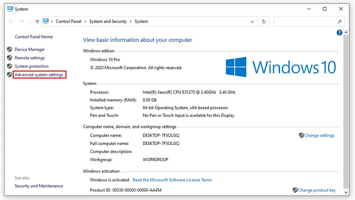Click the full computer name value

161,143
